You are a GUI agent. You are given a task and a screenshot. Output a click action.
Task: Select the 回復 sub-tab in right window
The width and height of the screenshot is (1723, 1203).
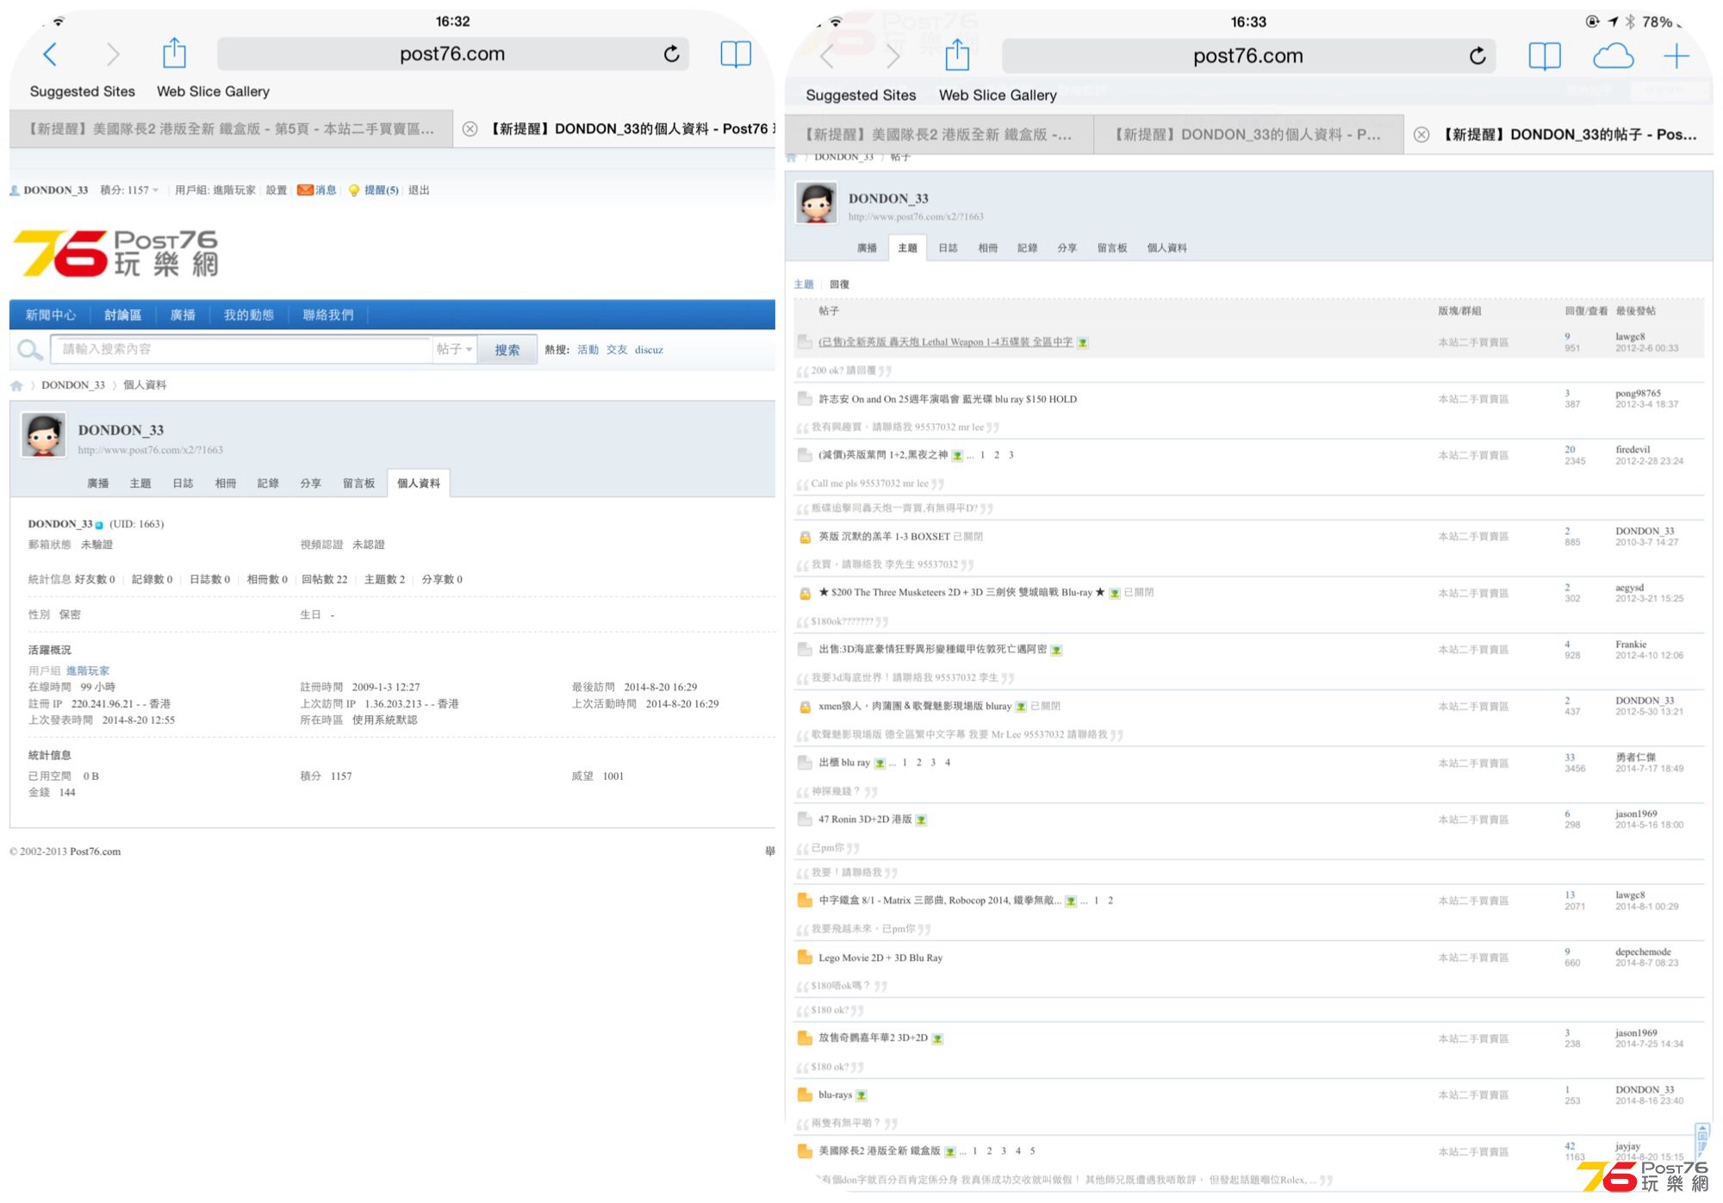pyautogui.click(x=839, y=284)
